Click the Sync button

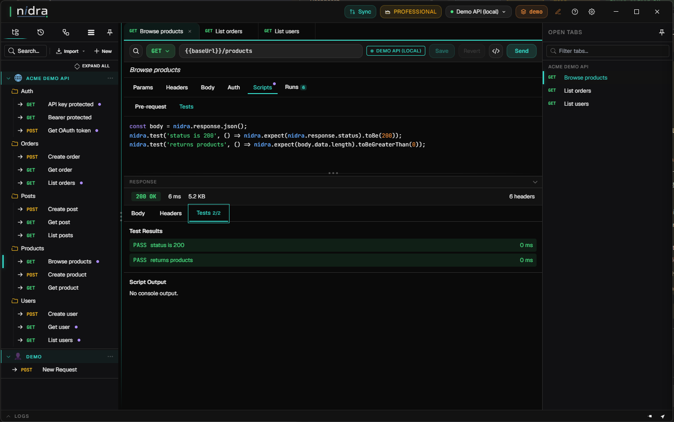(x=360, y=12)
